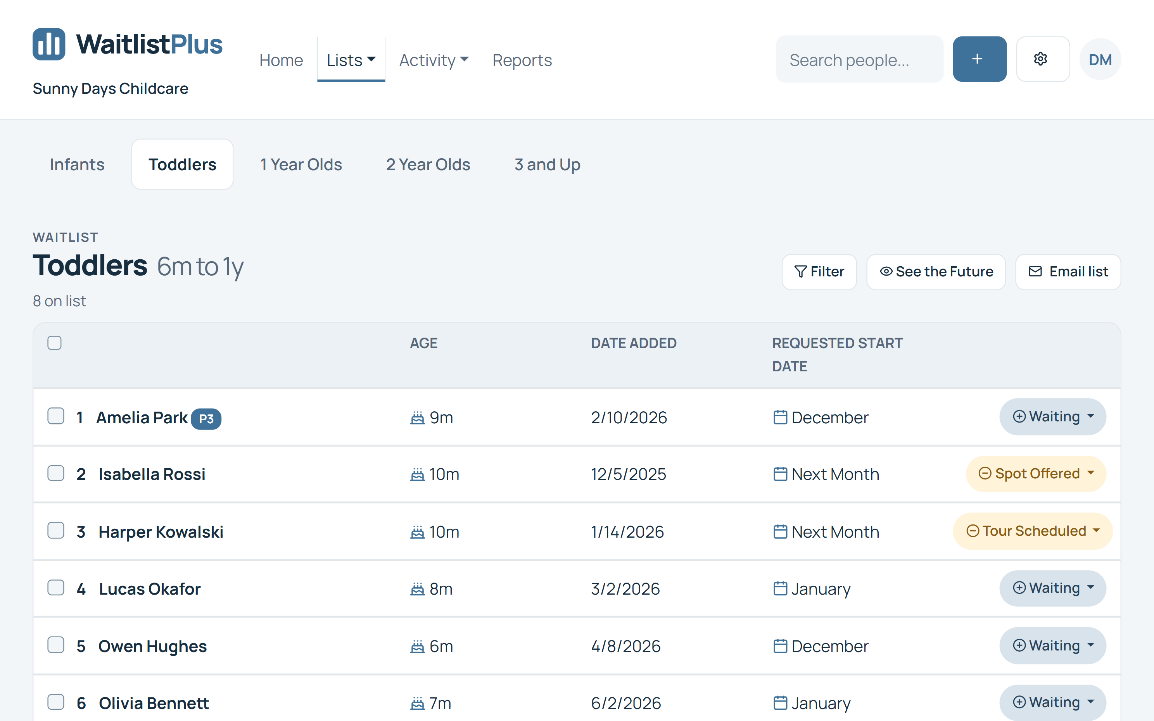Click the See the Future button
The height and width of the screenshot is (721, 1154).
pyautogui.click(x=936, y=272)
